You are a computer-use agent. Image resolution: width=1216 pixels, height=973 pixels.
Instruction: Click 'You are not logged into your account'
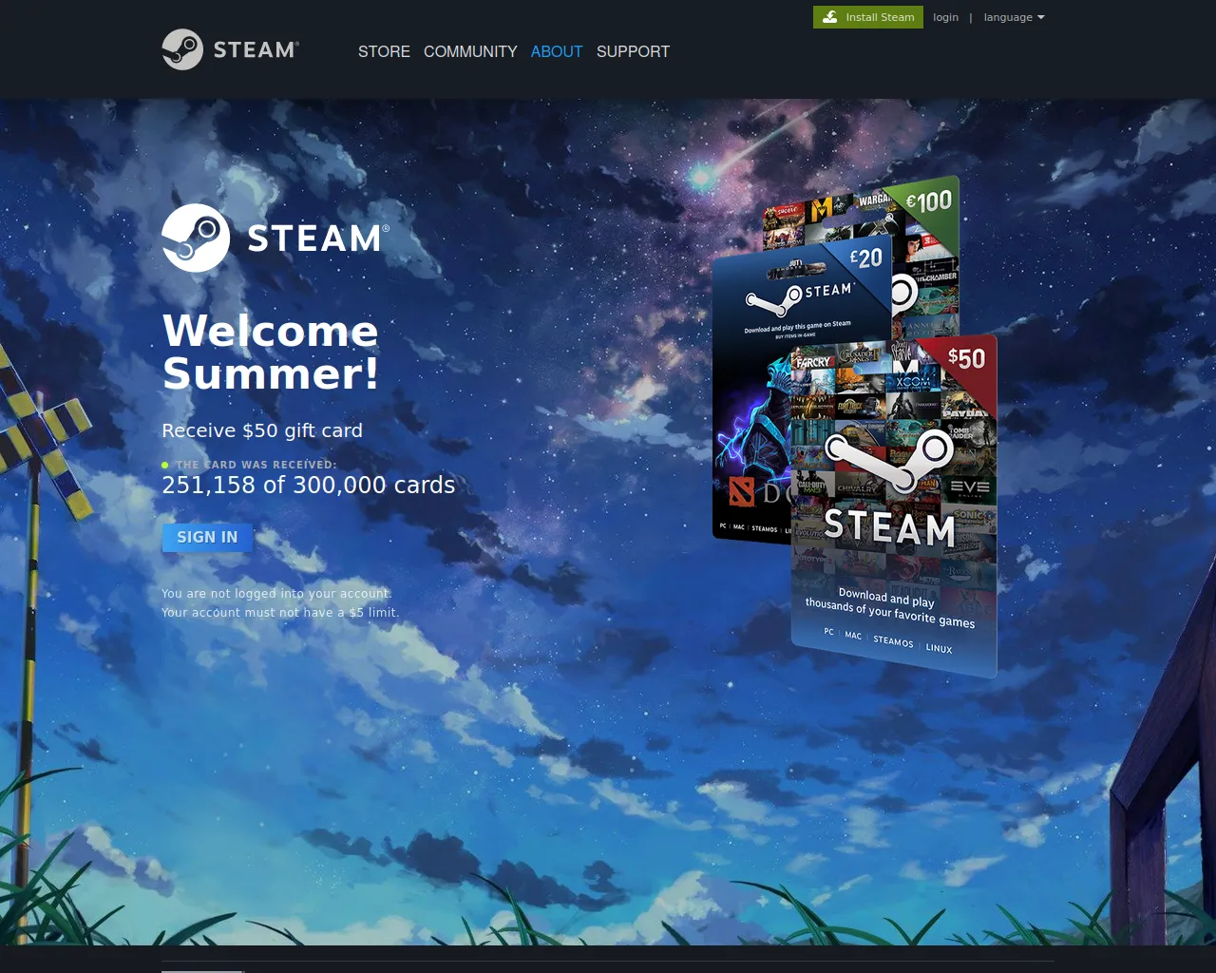pyautogui.click(x=276, y=593)
